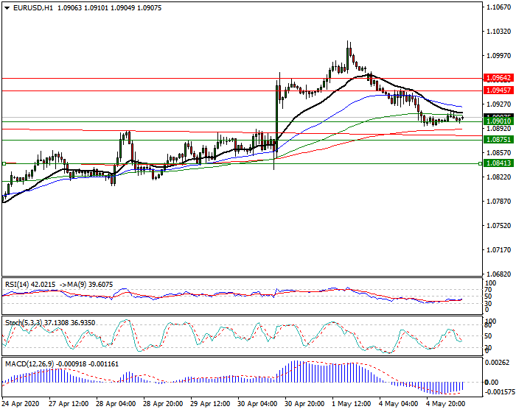Open the dropdown triangle beside EURUSD,H1
Image resolution: width=516 pixels, height=412 pixels.
pyautogui.click(x=7, y=8)
